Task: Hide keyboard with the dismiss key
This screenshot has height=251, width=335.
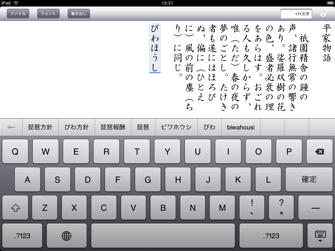Action: click(x=320, y=236)
